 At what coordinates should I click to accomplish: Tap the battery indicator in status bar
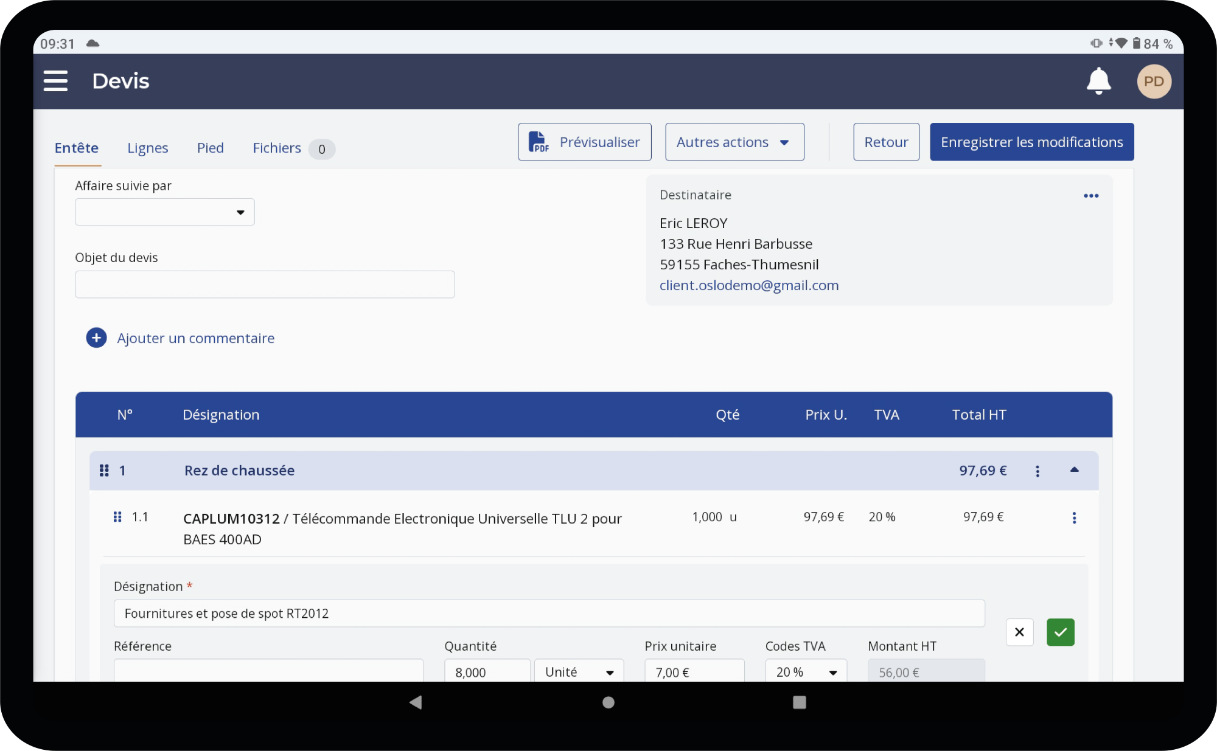click(x=1136, y=44)
